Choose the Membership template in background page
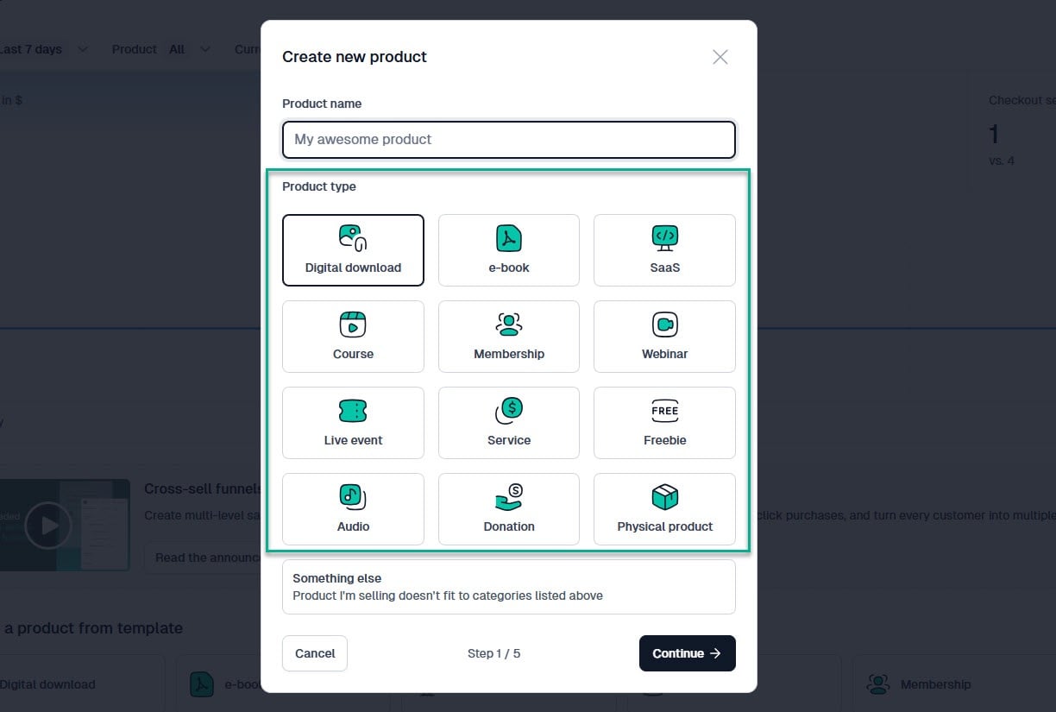 954,684
